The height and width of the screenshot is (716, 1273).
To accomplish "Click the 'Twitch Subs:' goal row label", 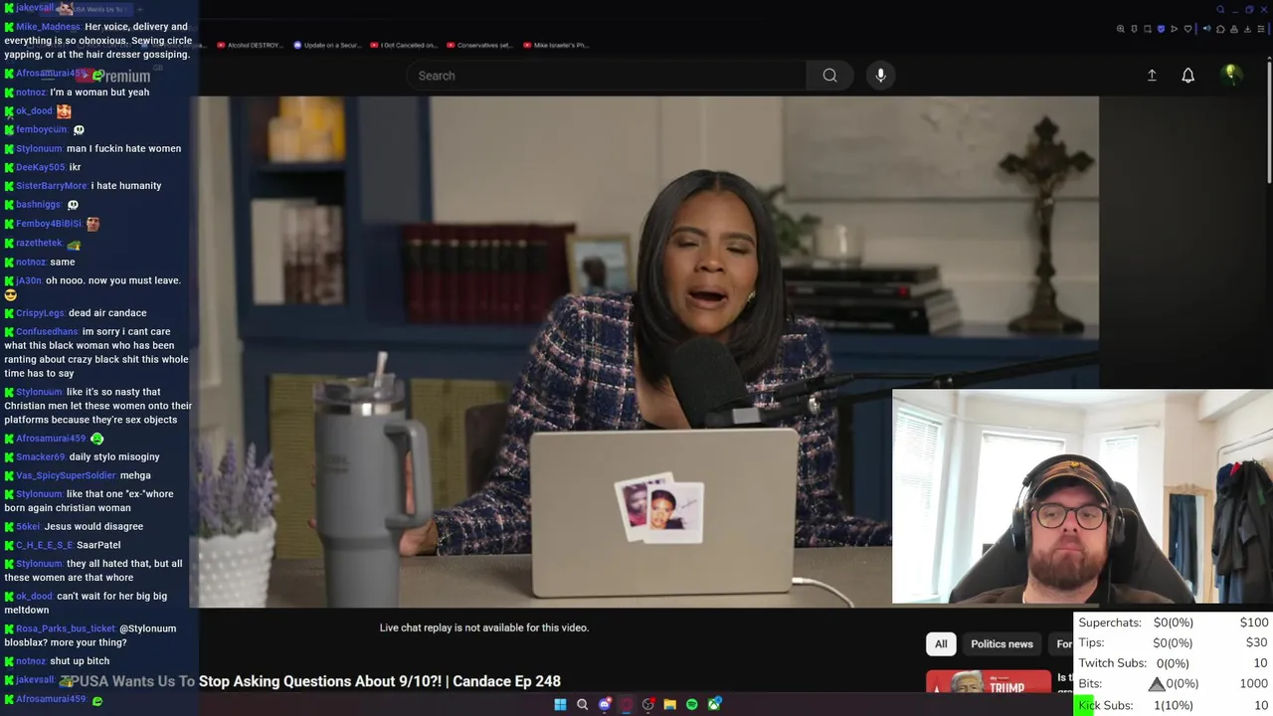I will [x=1112, y=663].
